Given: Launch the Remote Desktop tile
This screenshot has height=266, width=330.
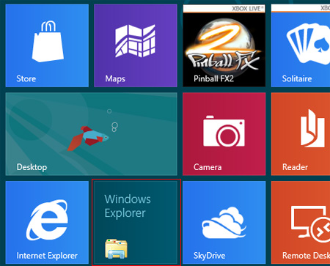Looking at the screenshot, I should [301, 223].
